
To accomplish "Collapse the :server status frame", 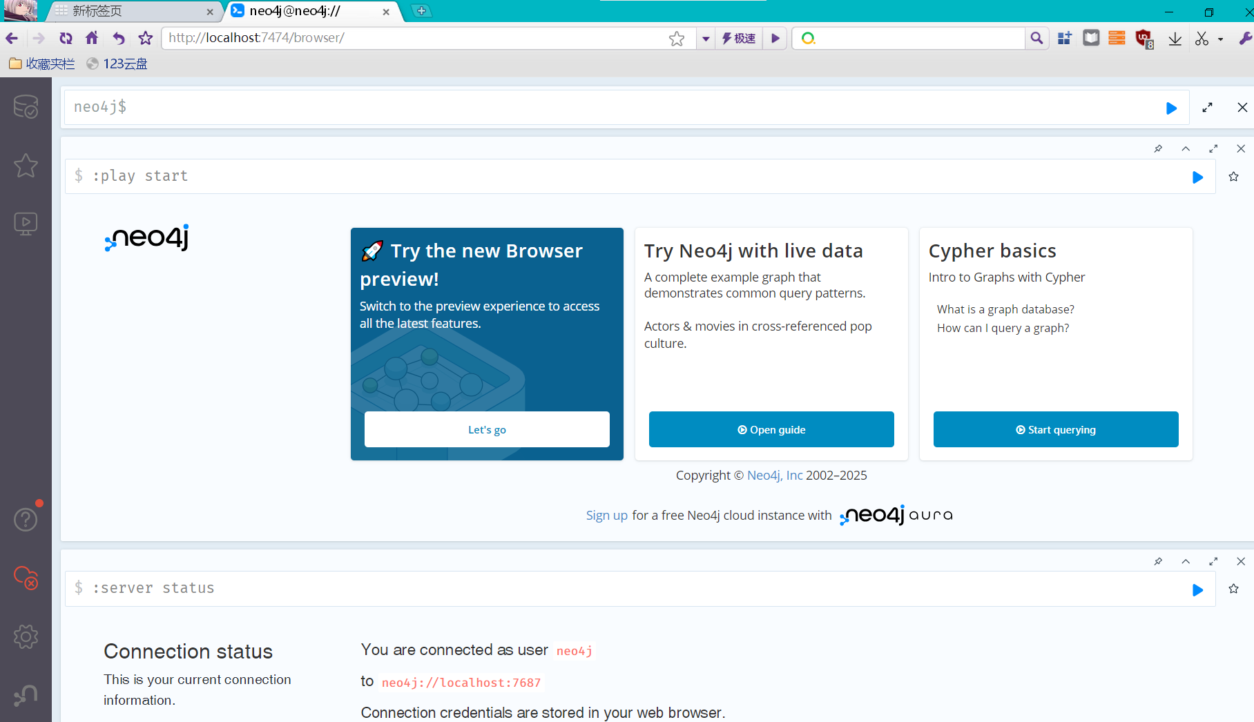I will (1186, 561).
